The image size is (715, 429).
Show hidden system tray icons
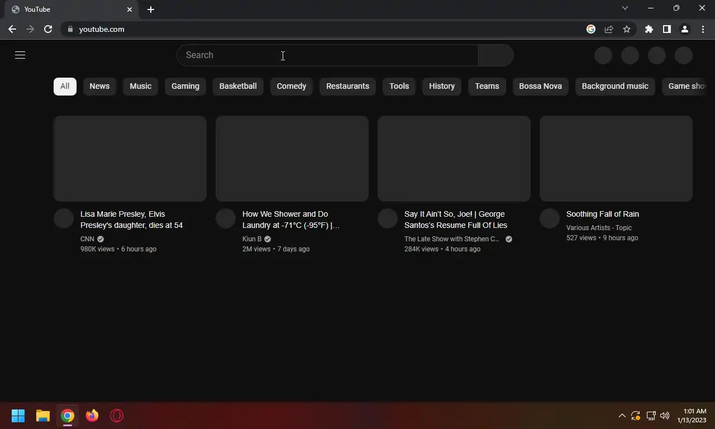622,416
